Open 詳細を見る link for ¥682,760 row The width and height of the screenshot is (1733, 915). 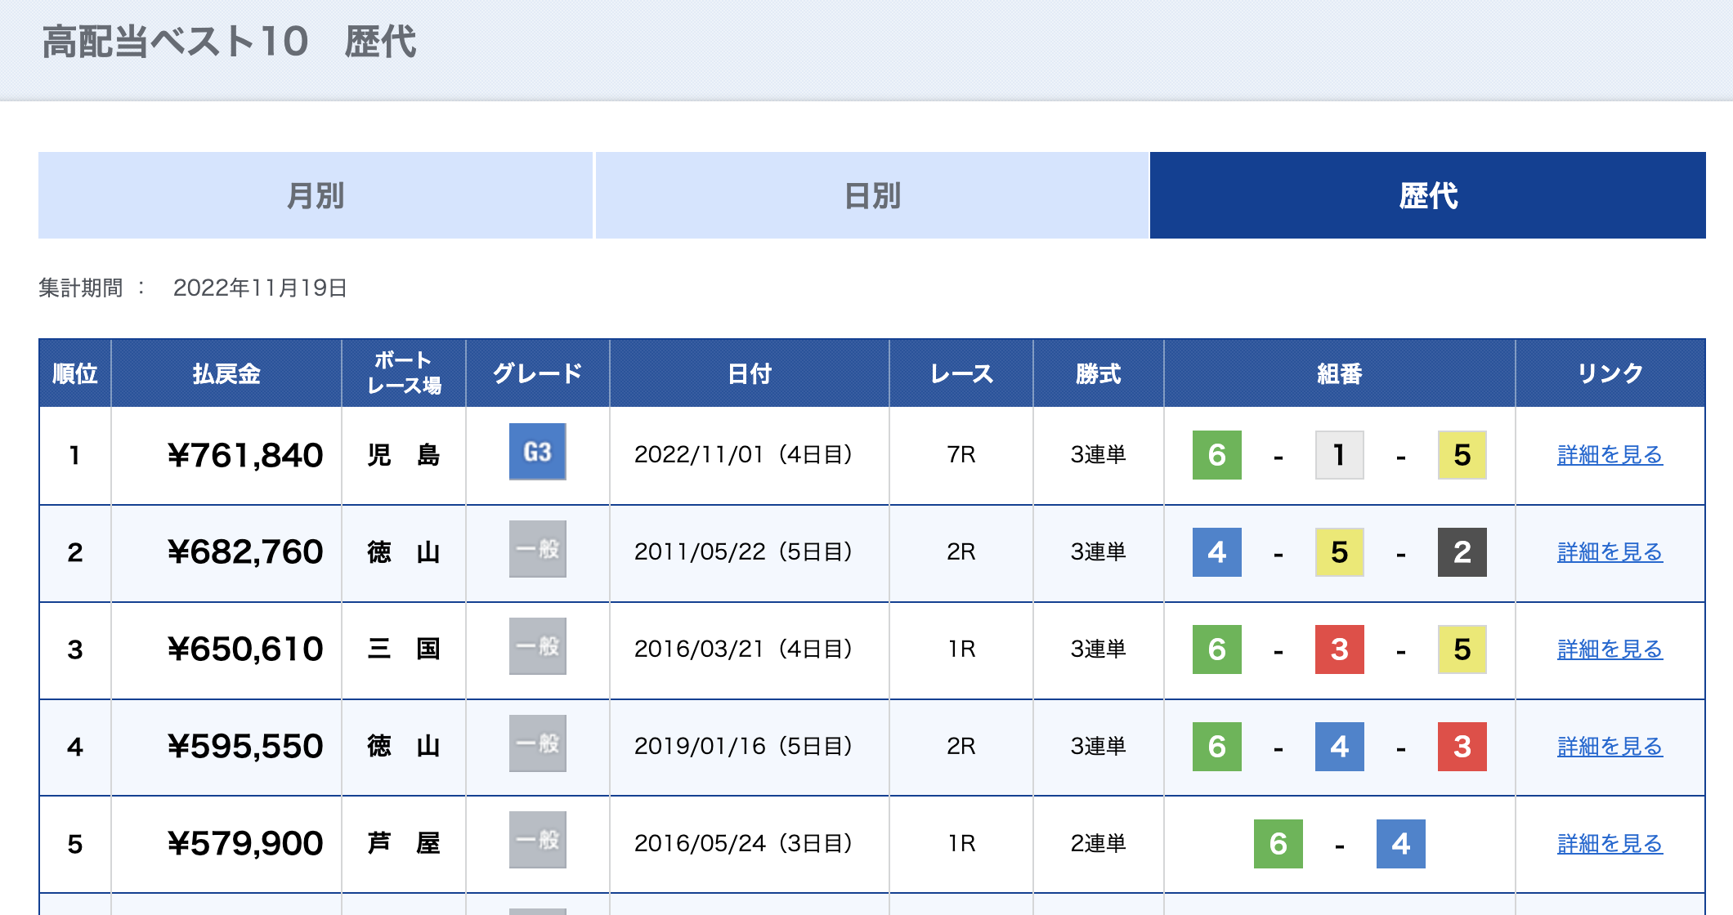1610,552
